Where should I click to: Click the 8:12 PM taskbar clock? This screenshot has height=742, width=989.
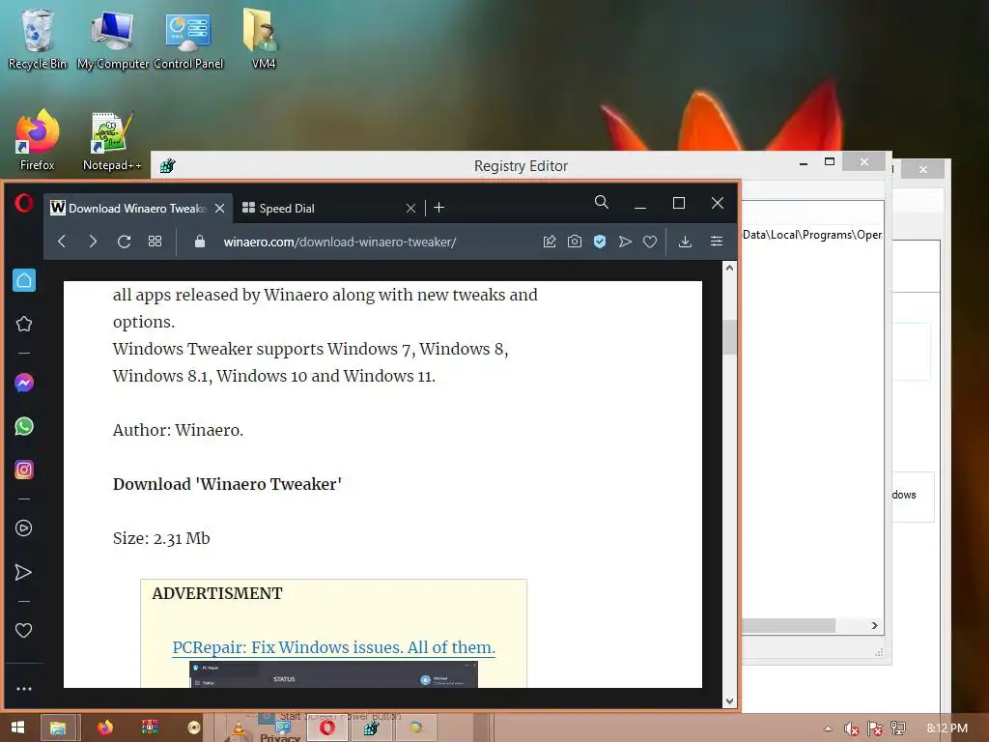coord(947,728)
